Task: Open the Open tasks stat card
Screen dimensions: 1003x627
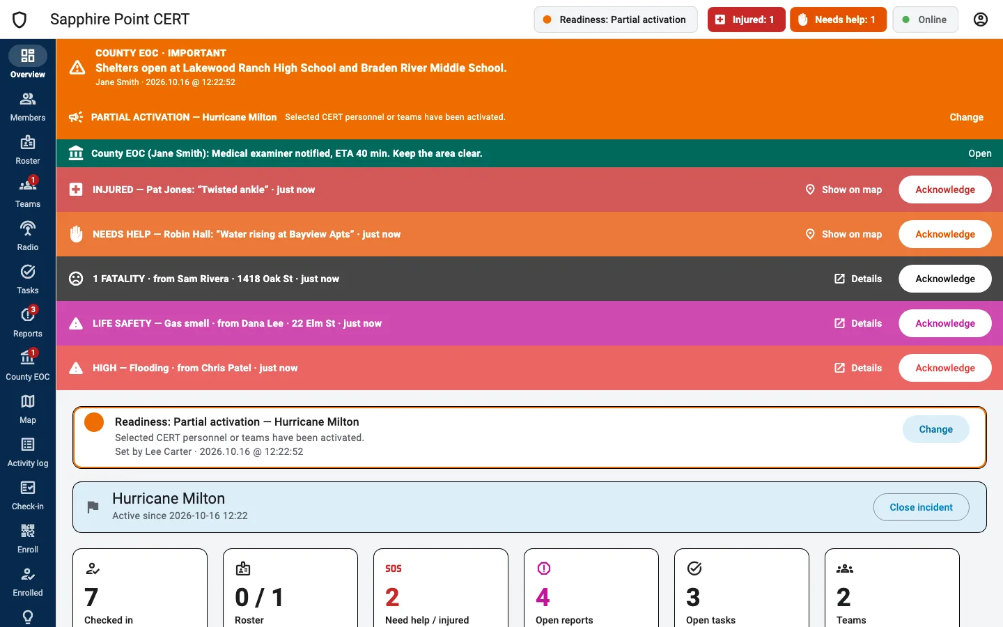Action: click(742, 588)
